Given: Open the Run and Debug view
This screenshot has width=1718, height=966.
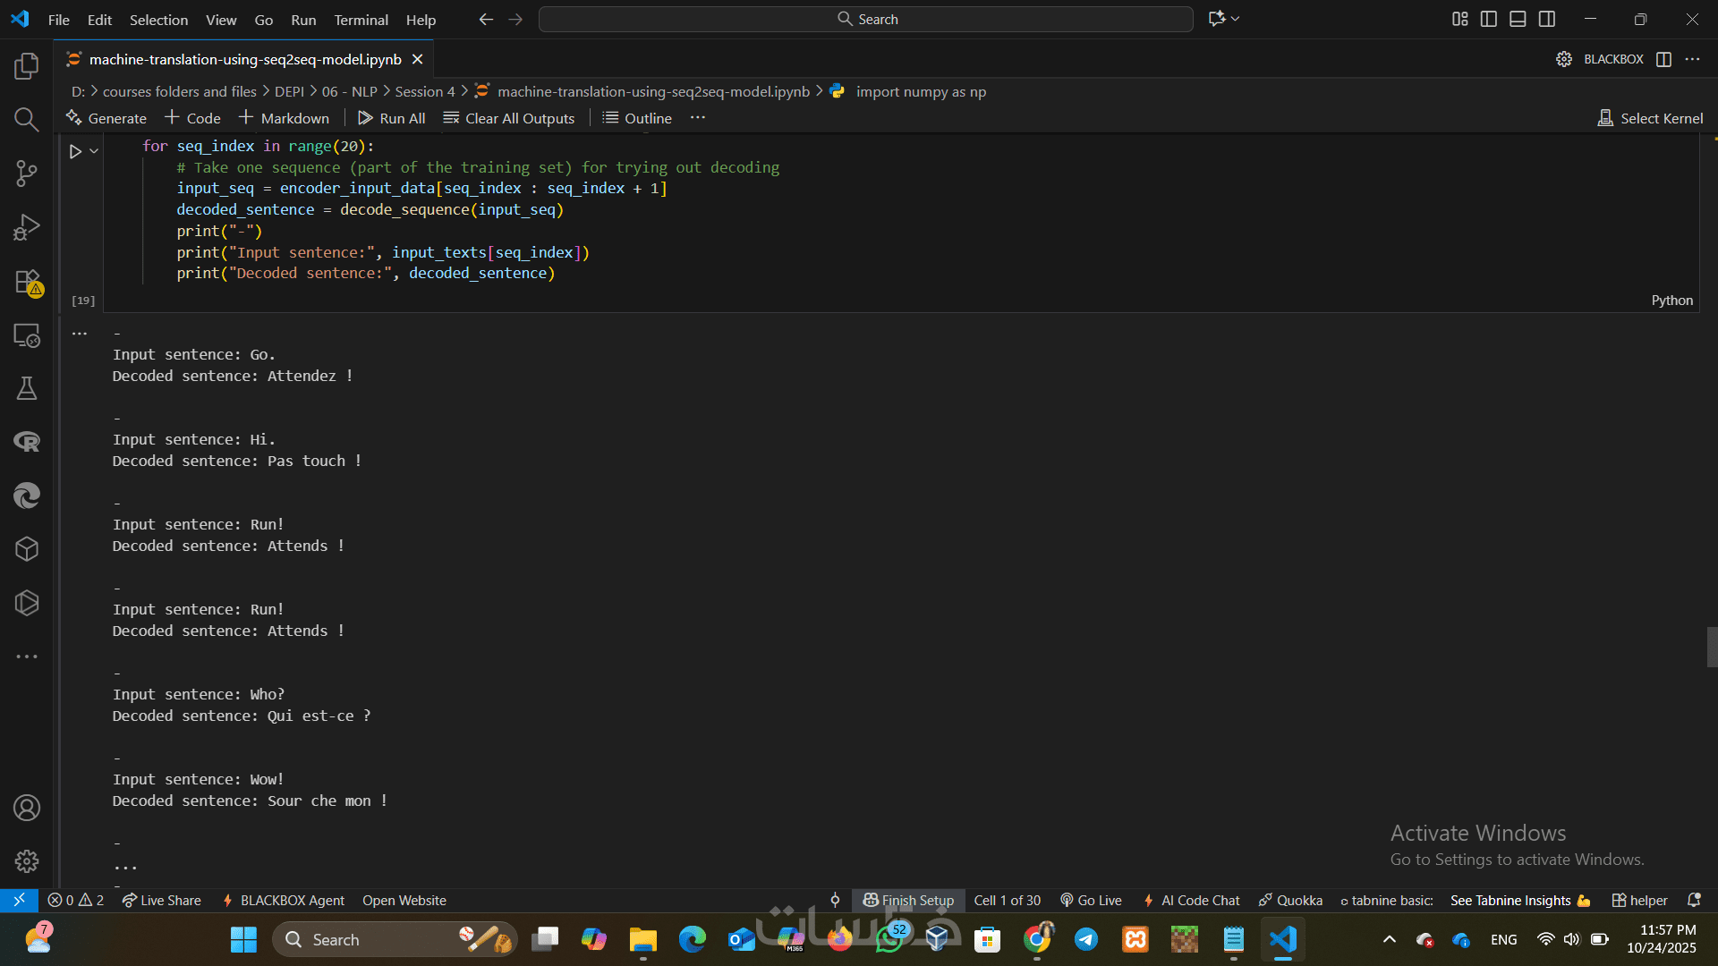Looking at the screenshot, I should coord(27,227).
